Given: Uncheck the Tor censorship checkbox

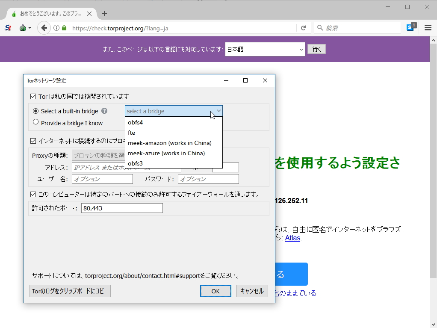Looking at the screenshot, I should (33, 96).
